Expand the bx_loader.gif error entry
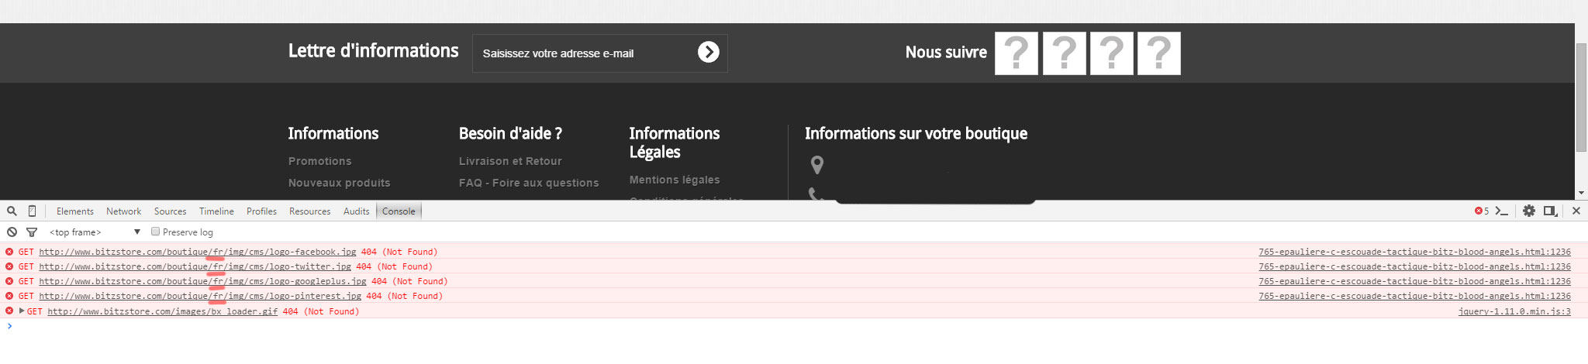 (x=22, y=311)
